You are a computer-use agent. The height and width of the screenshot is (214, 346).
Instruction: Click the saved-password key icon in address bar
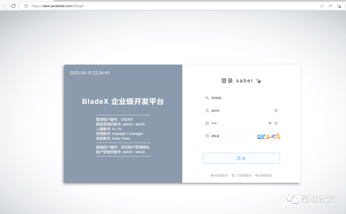point(322,6)
